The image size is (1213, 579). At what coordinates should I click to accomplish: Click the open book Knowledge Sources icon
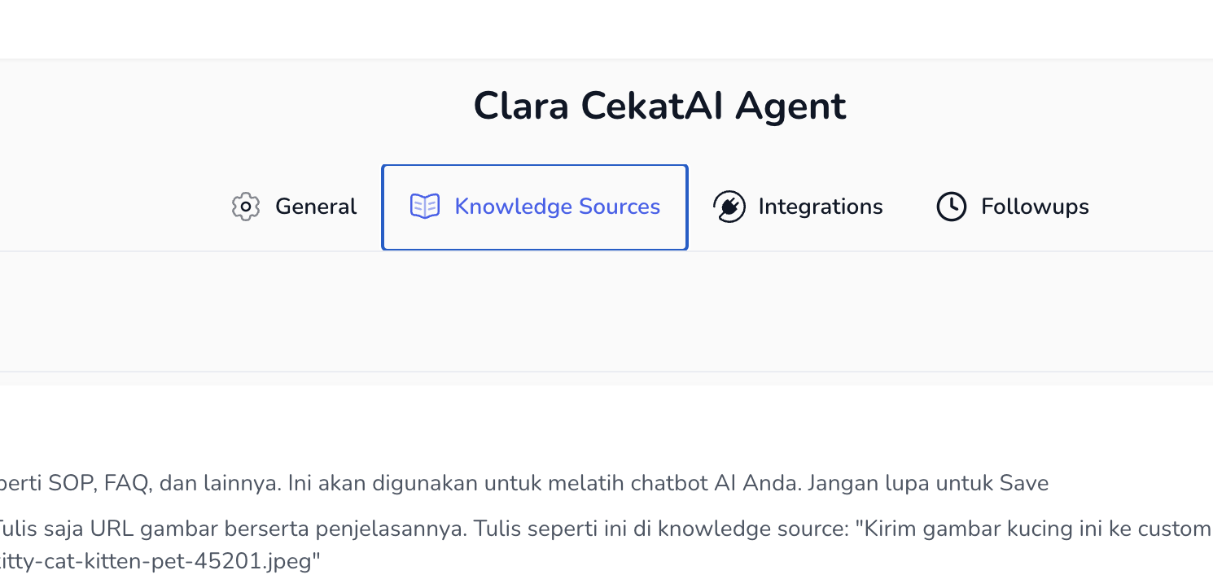[x=425, y=207]
